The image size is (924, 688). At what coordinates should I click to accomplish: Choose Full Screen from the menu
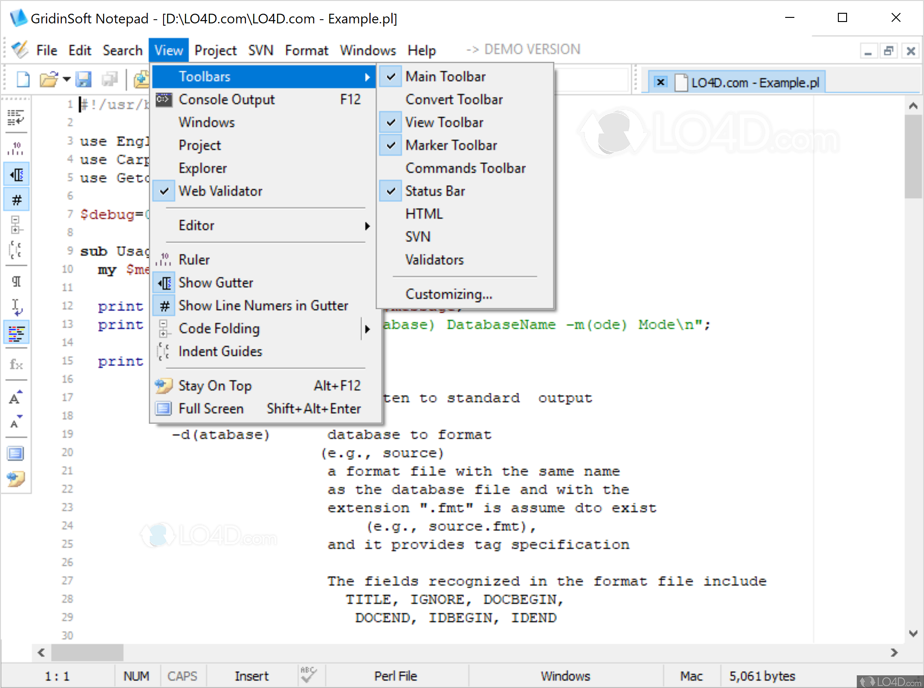pos(212,408)
